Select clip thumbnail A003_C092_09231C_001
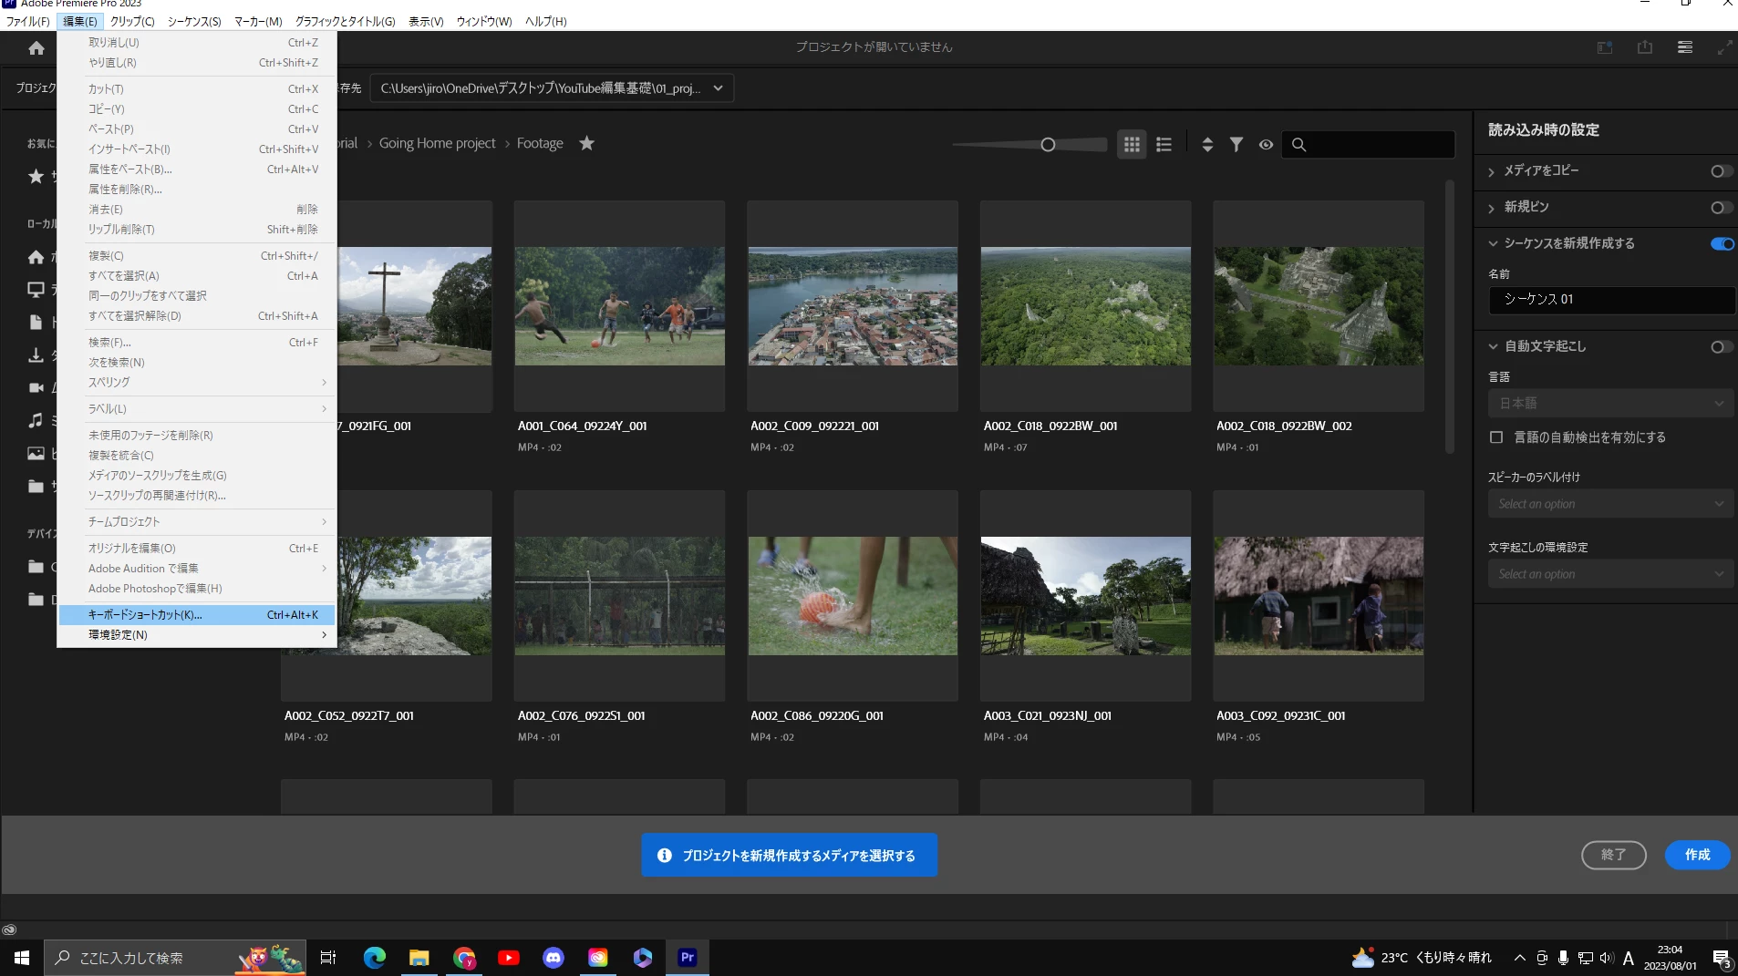1738x976 pixels. tap(1319, 596)
